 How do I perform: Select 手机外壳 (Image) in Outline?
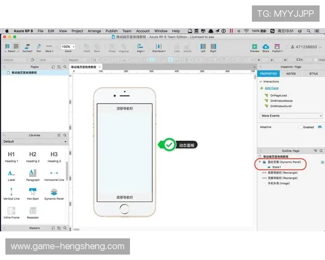pyautogui.click(x=279, y=184)
